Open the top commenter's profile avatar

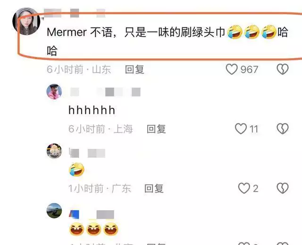[26, 21]
